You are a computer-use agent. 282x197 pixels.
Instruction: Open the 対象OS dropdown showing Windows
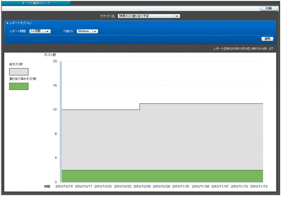tap(87, 31)
